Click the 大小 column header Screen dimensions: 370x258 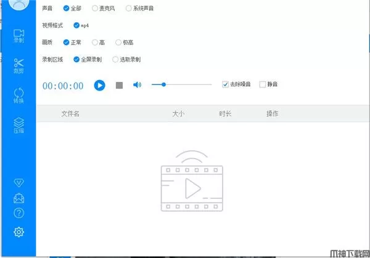pos(178,114)
